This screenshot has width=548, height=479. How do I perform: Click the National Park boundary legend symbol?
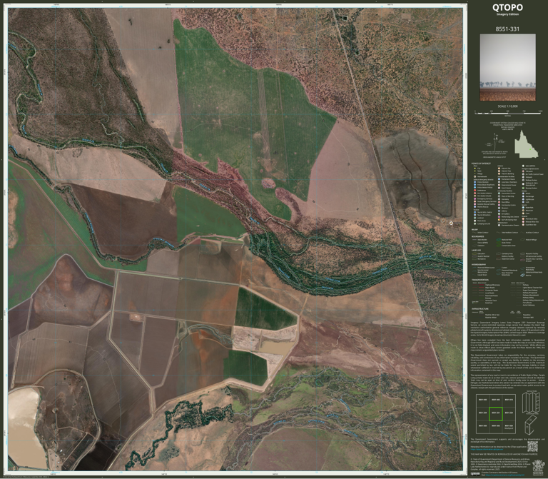pyautogui.click(x=499, y=240)
